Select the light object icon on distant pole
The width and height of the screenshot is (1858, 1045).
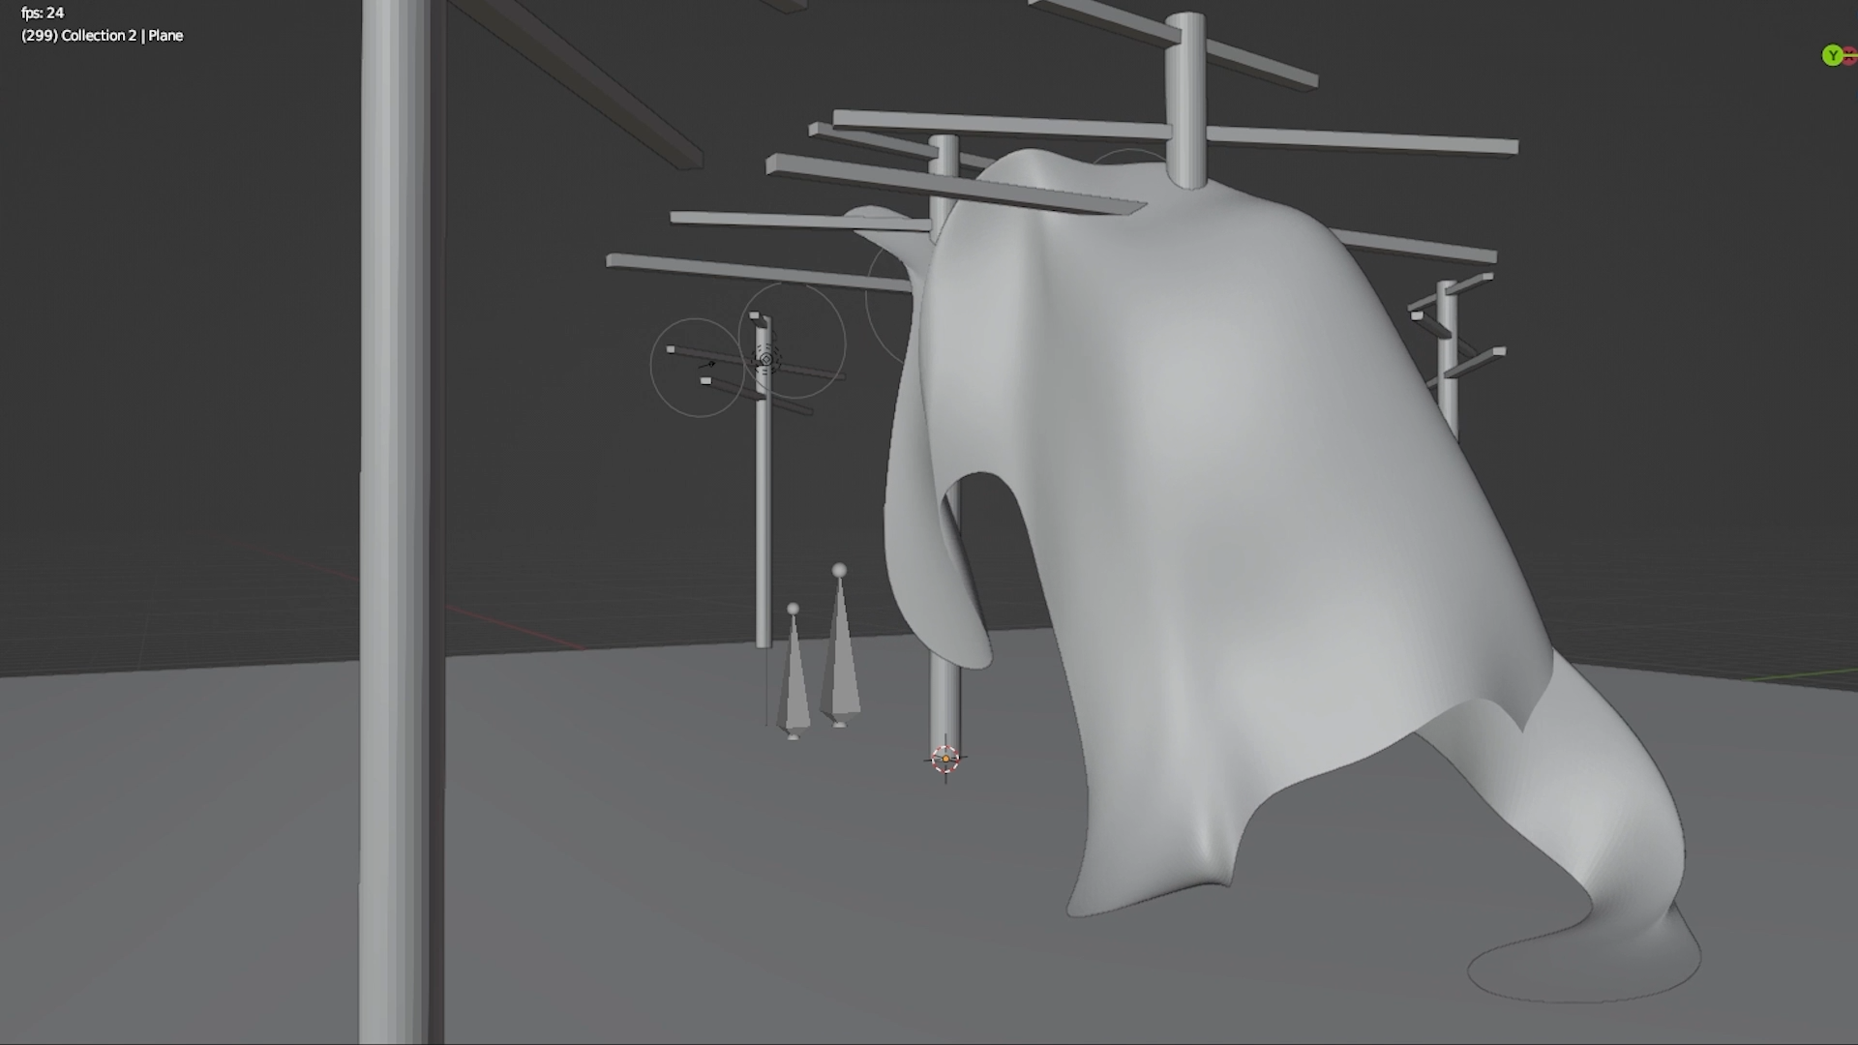pyautogui.click(x=766, y=360)
